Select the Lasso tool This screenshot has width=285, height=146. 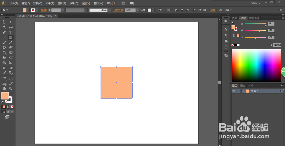pos(11,27)
